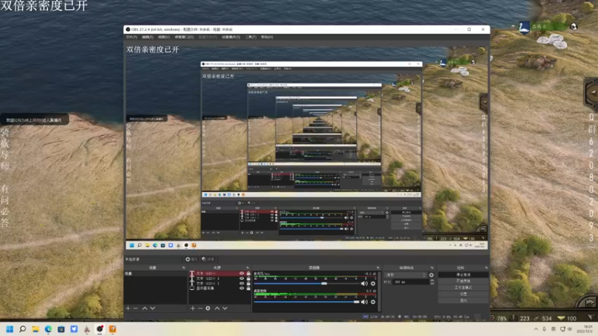598x336 pixels.
Task: Collapse the game side panel arrow at right edge
Action: click(592, 92)
